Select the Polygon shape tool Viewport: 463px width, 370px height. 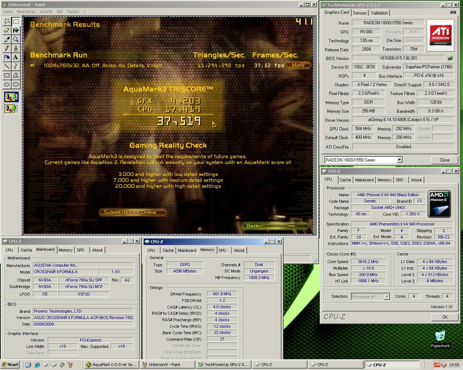[x=16, y=76]
